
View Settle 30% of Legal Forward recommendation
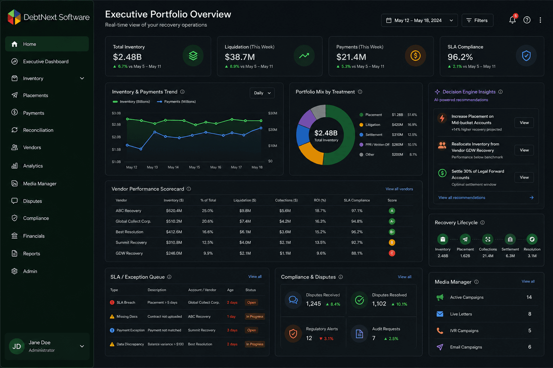[524, 178]
